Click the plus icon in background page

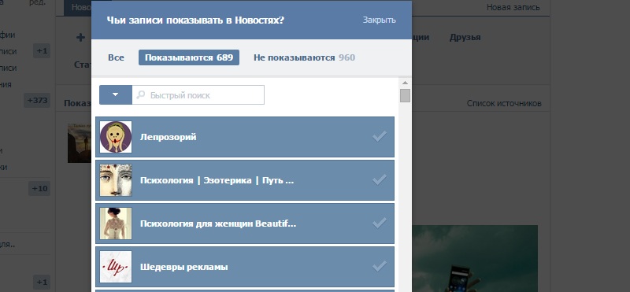point(81,37)
